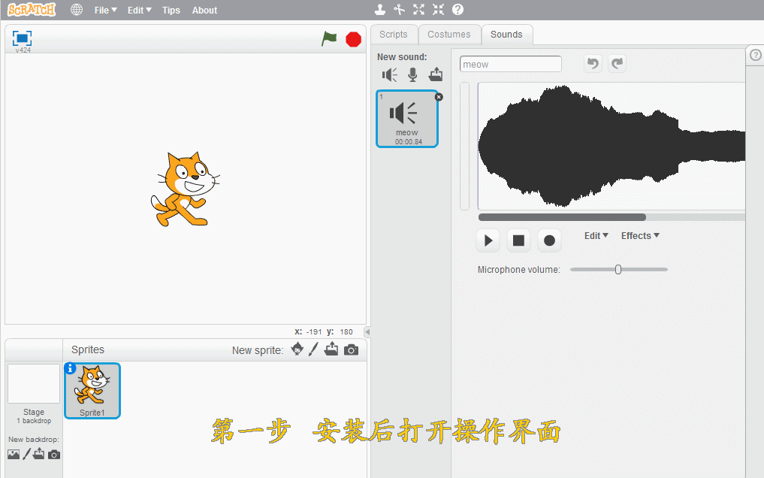Switch to the Costumes tab
Screen dimensions: 764x478
point(449,35)
